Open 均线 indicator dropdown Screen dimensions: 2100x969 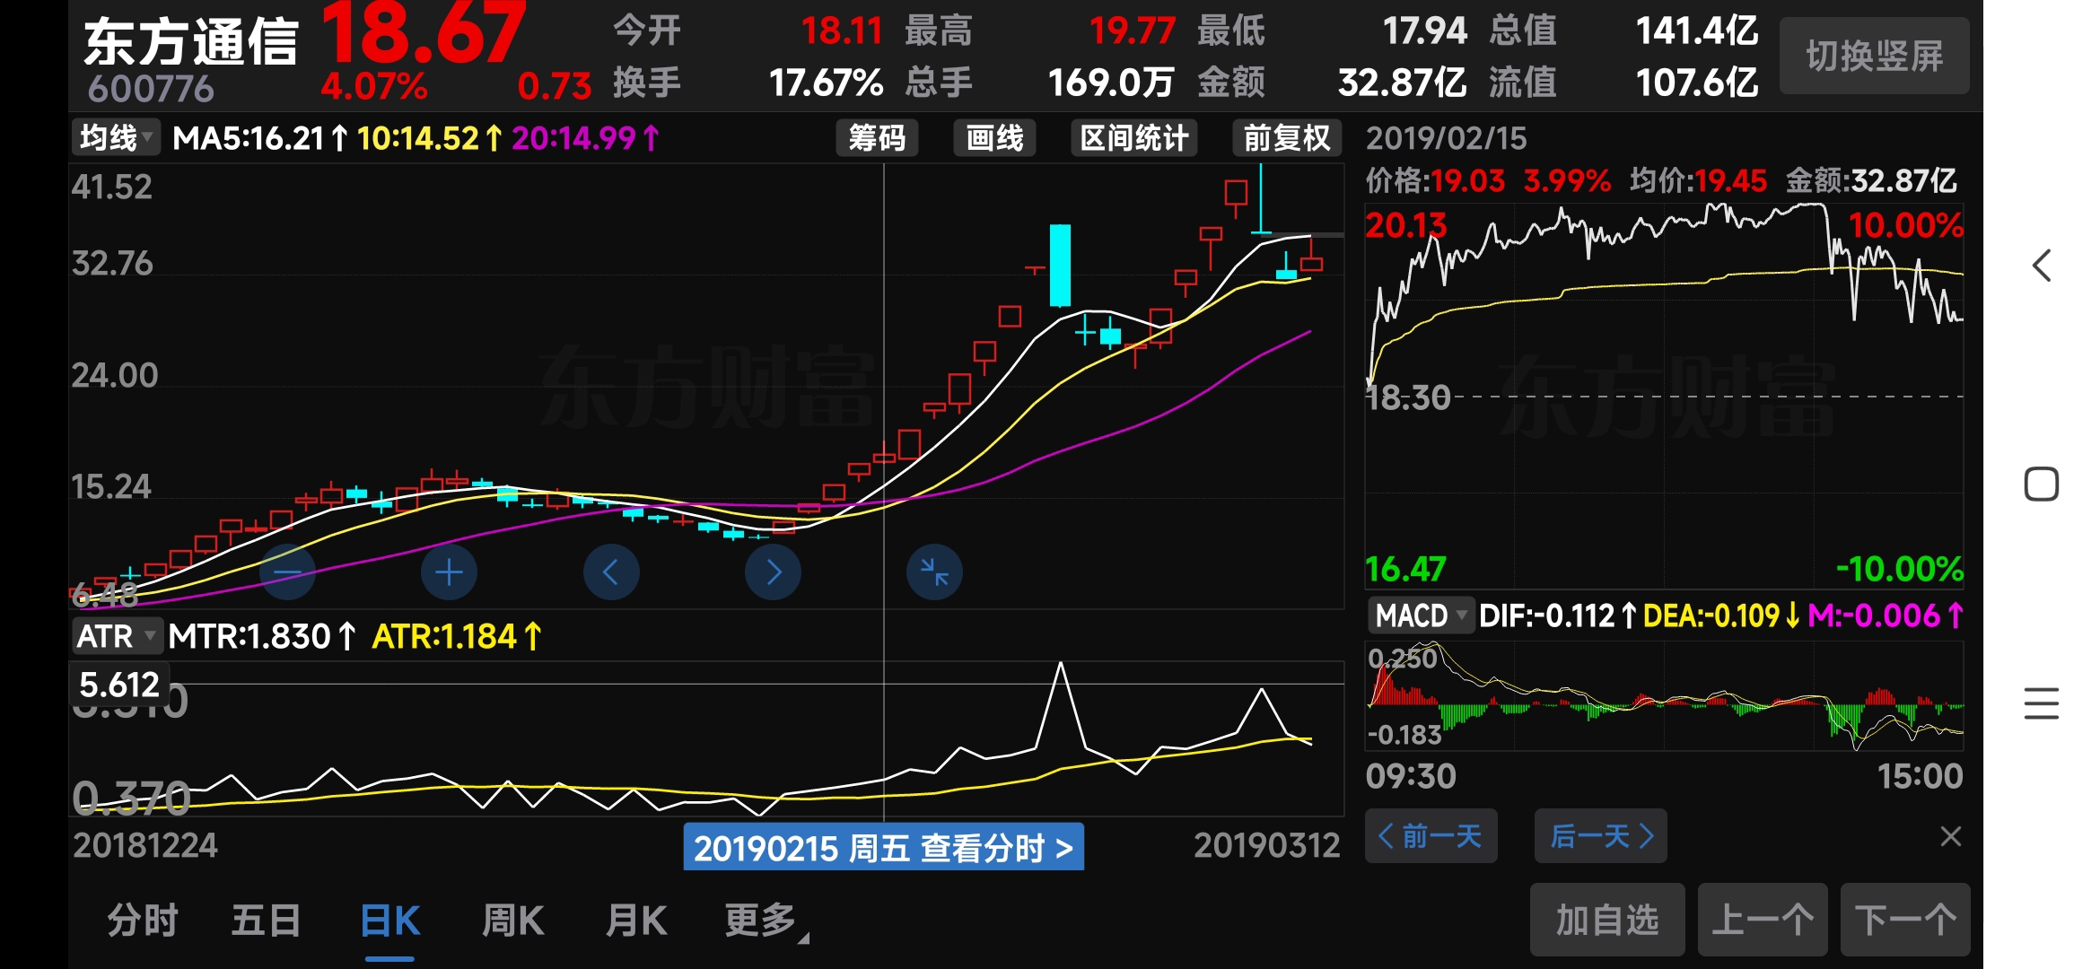point(116,138)
